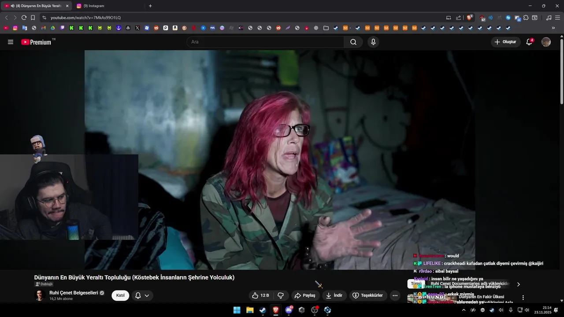This screenshot has width=564, height=317.
Task: Open Brave playlist music note icon
Action: click(x=549, y=18)
